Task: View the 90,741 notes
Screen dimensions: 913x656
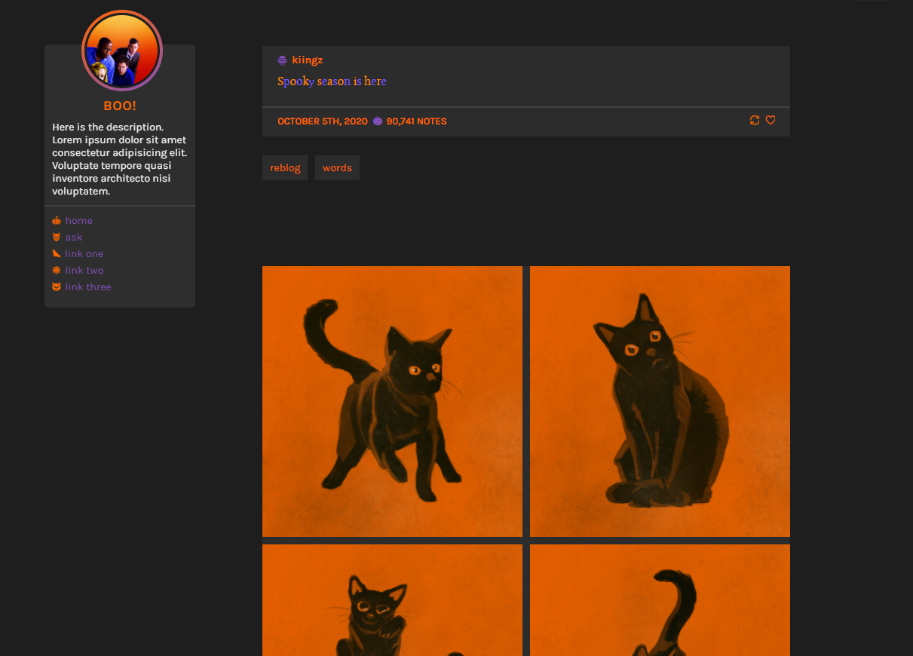Action: (416, 121)
